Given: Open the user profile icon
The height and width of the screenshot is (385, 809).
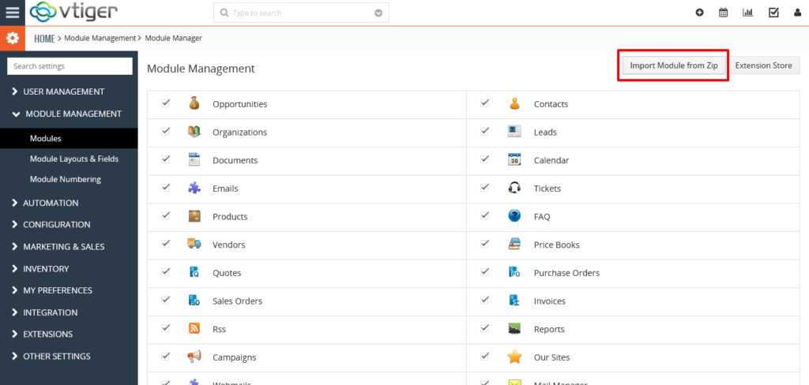Looking at the screenshot, I should (x=798, y=13).
